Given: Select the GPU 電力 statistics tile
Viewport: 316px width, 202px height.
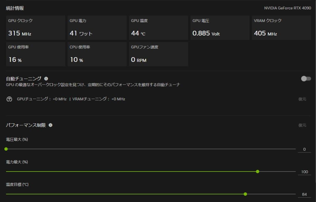Looking at the screenshot, I should (x=97, y=28).
